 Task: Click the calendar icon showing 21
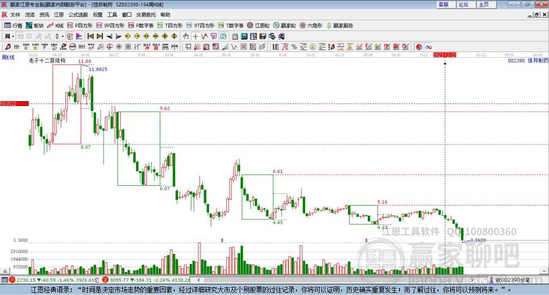tap(235, 36)
